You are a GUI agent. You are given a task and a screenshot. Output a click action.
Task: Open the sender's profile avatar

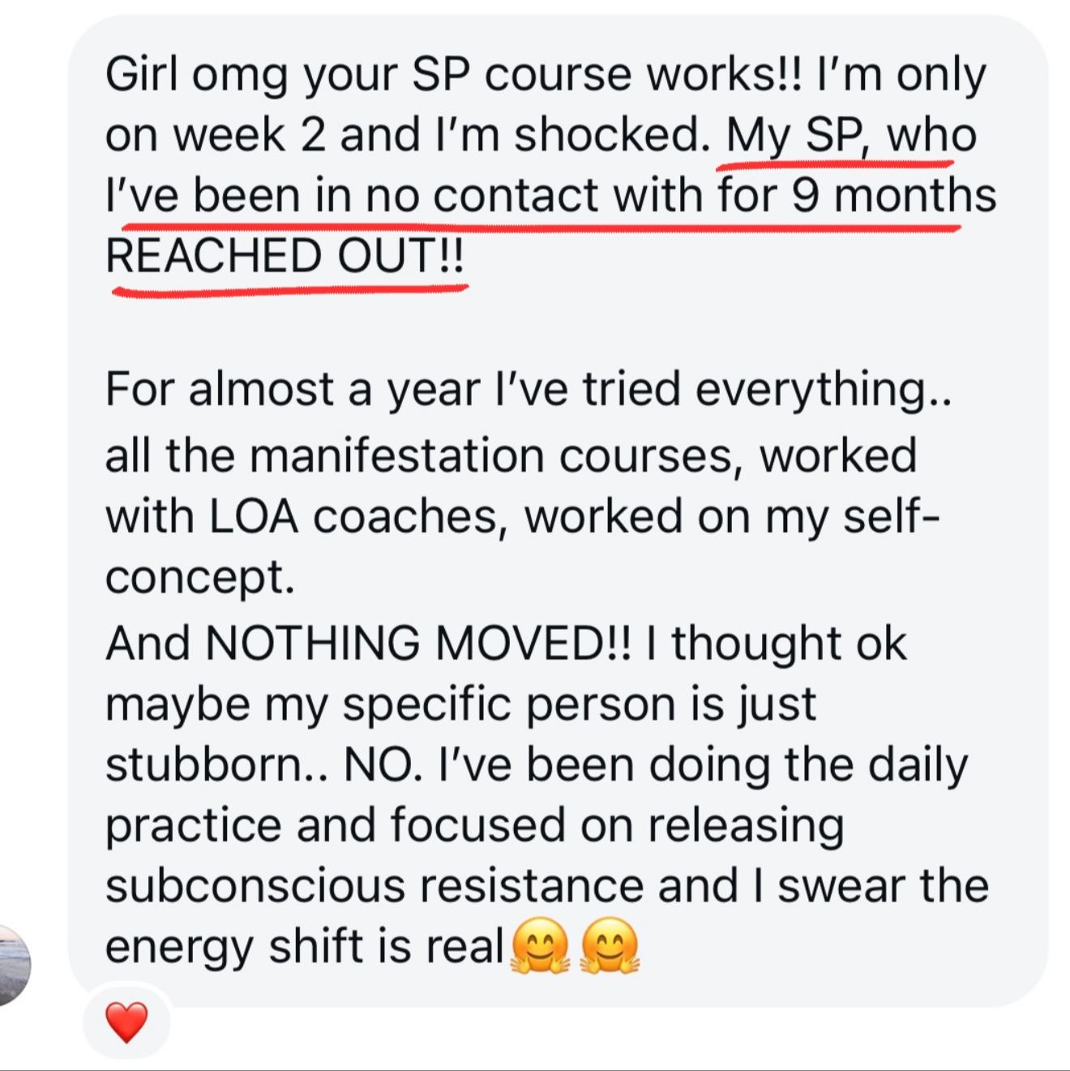pyautogui.click(x=12, y=965)
